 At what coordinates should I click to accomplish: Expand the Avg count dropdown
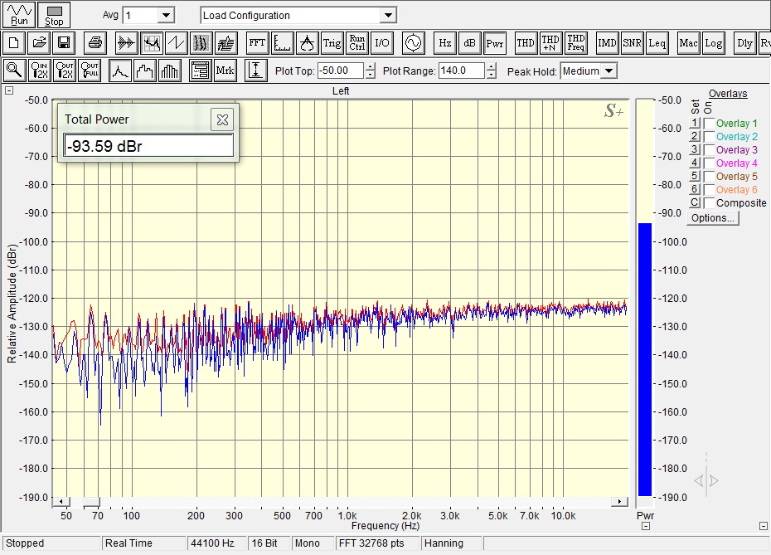point(166,16)
